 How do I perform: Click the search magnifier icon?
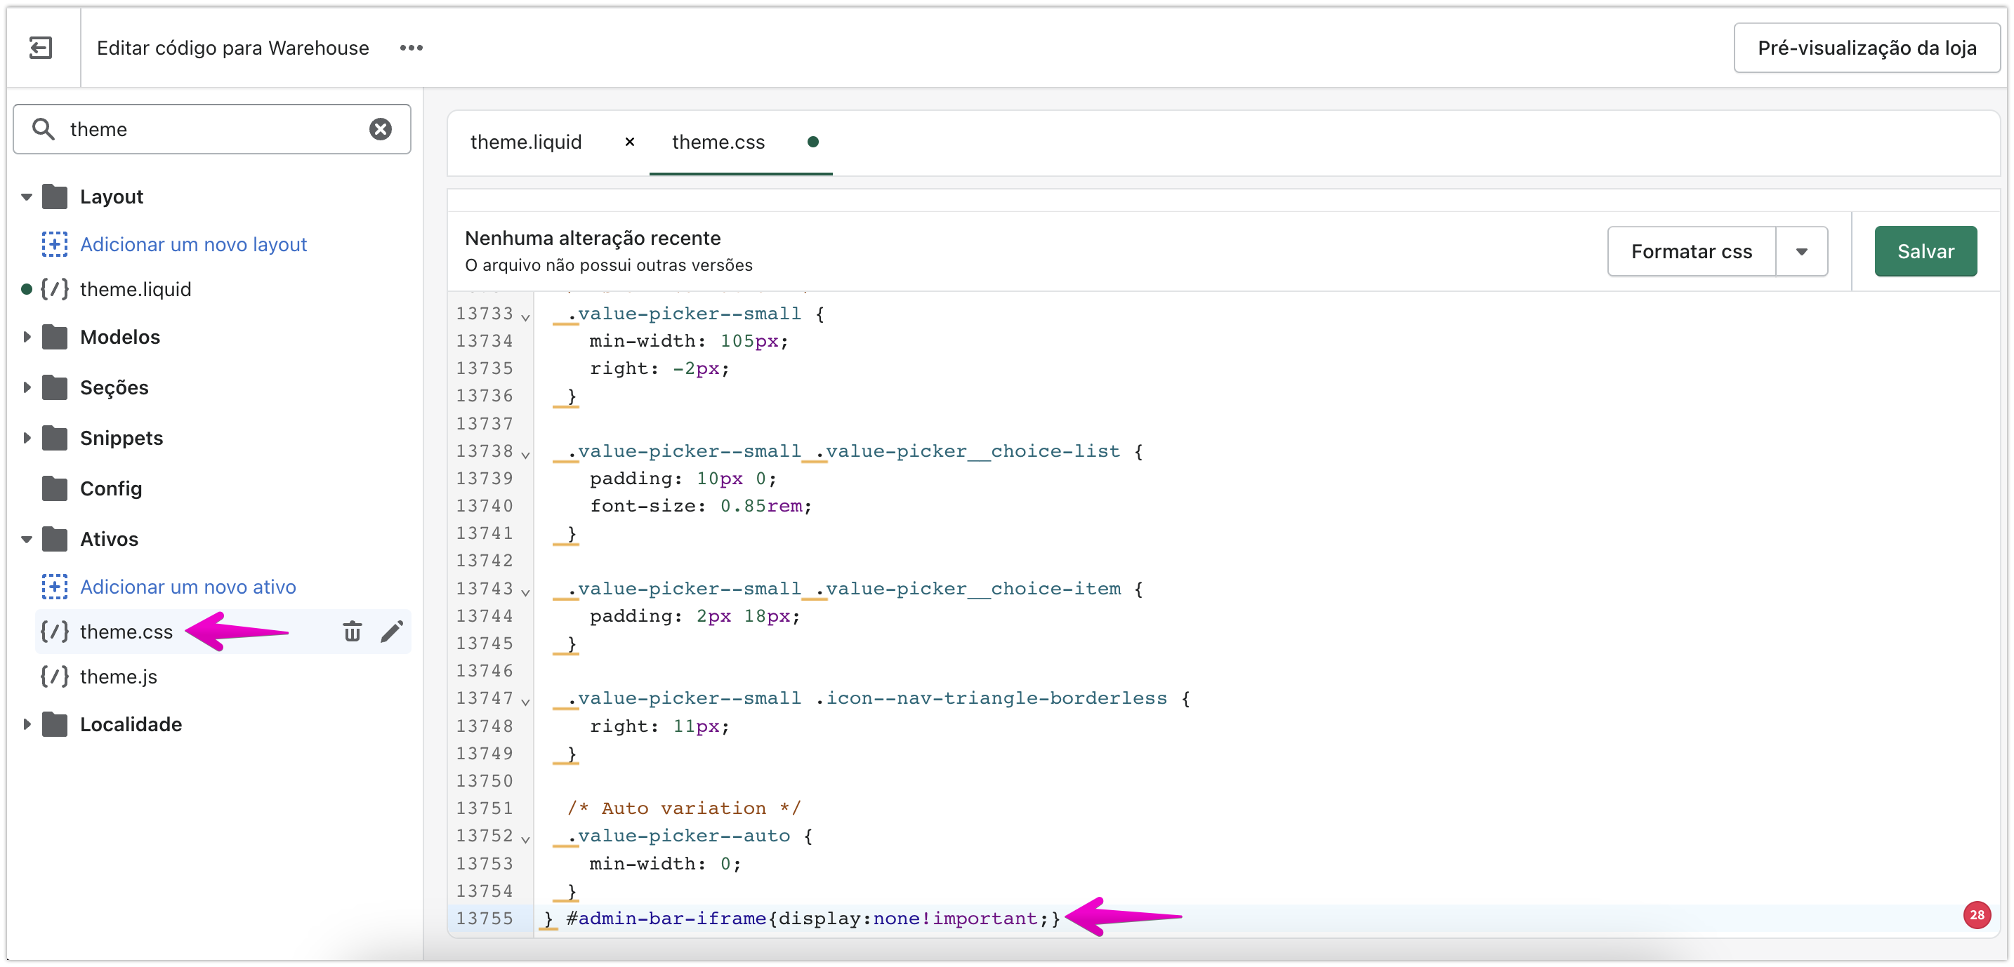click(x=44, y=129)
